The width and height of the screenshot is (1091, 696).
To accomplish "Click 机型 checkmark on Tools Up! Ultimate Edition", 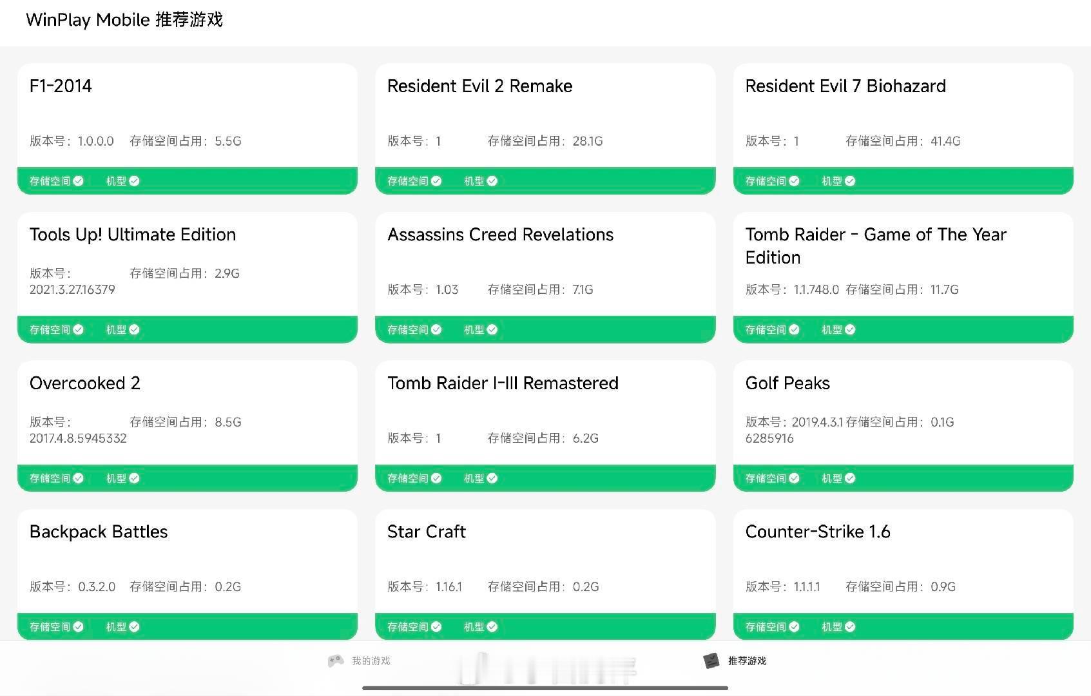I will [x=134, y=329].
